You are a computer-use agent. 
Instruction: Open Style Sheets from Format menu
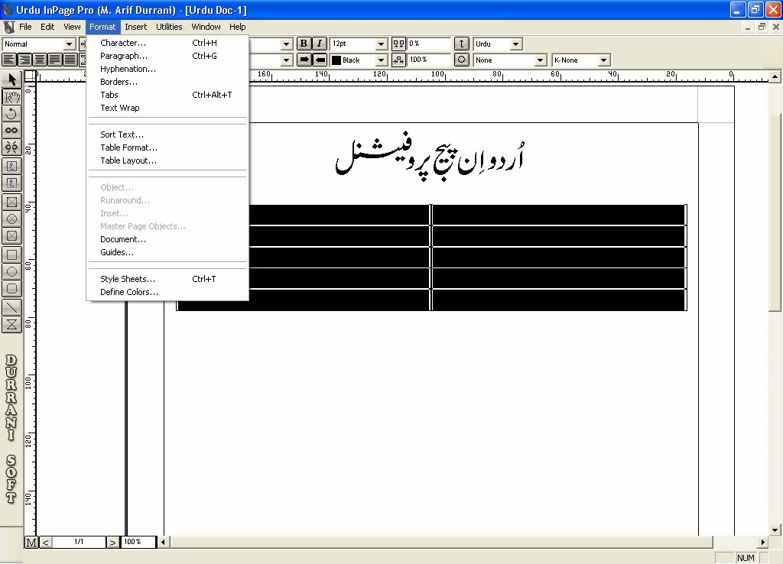[x=127, y=278]
